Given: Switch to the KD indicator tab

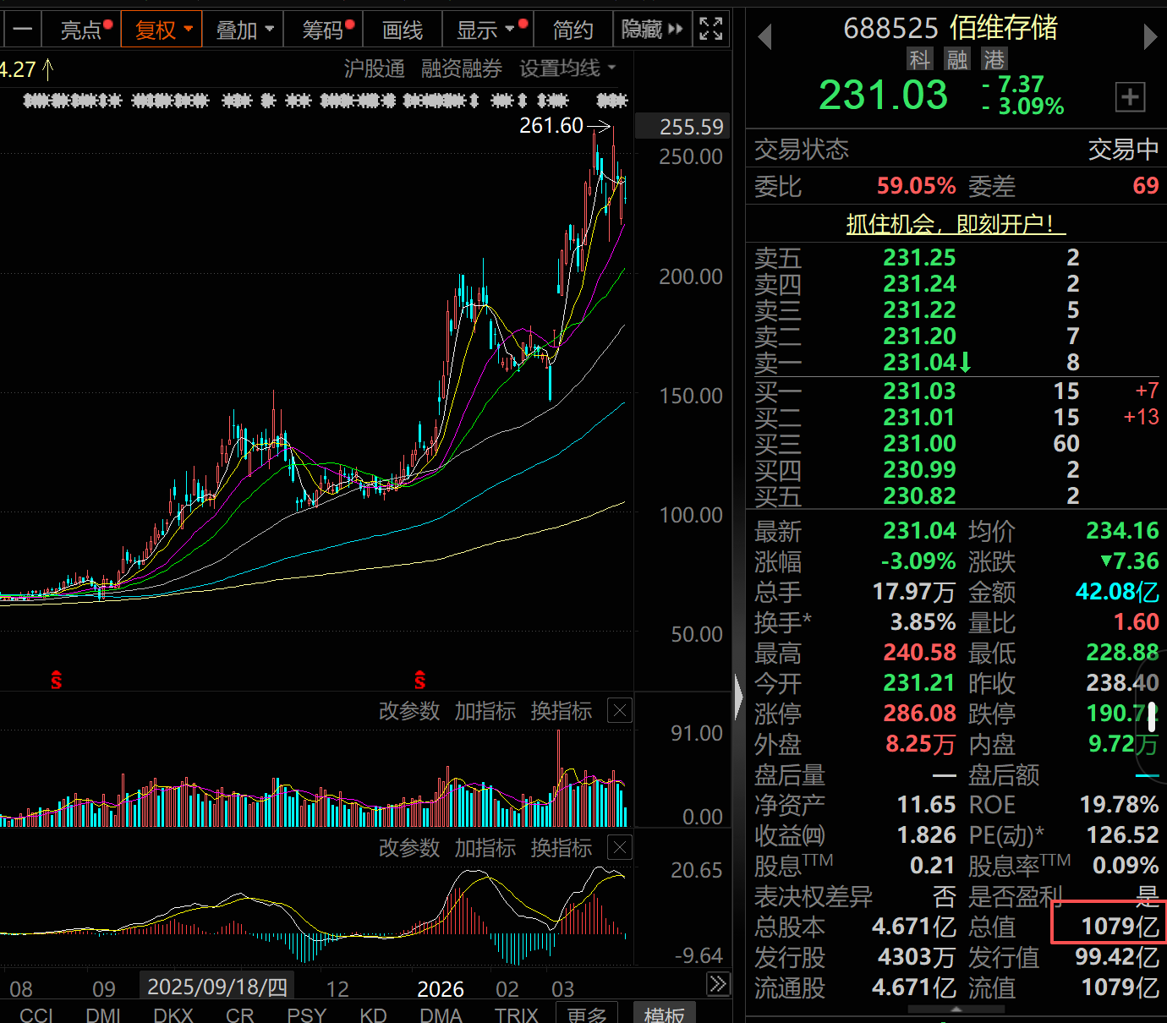Looking at the screenshot, I should (x=373, y=1014).
